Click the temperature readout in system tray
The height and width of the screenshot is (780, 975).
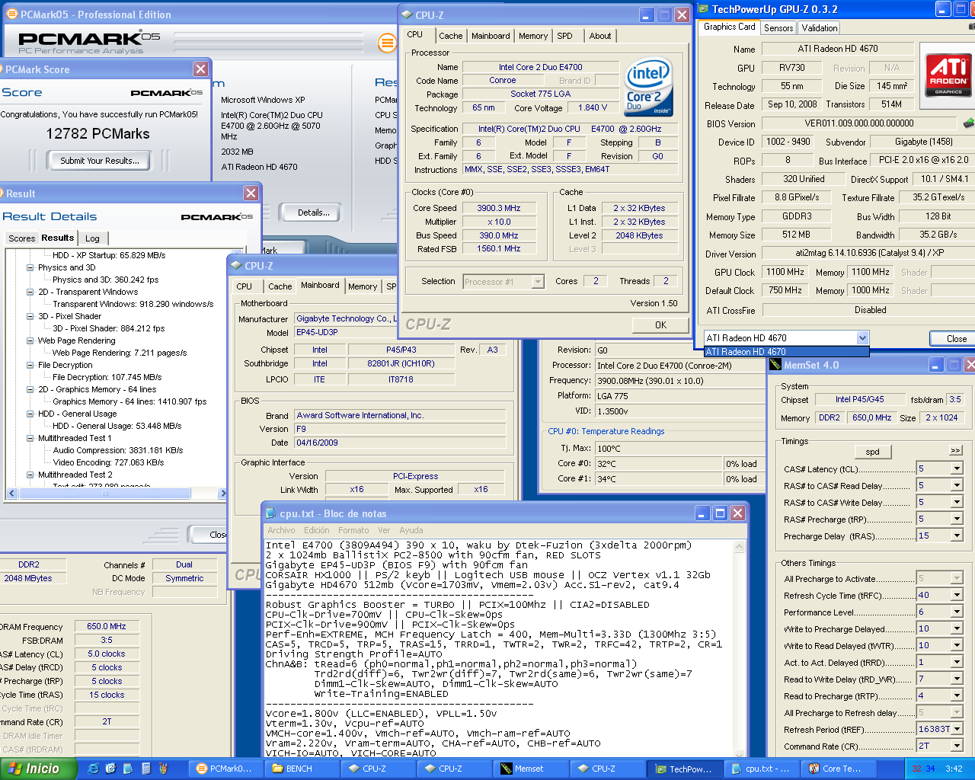click(923, 769)
